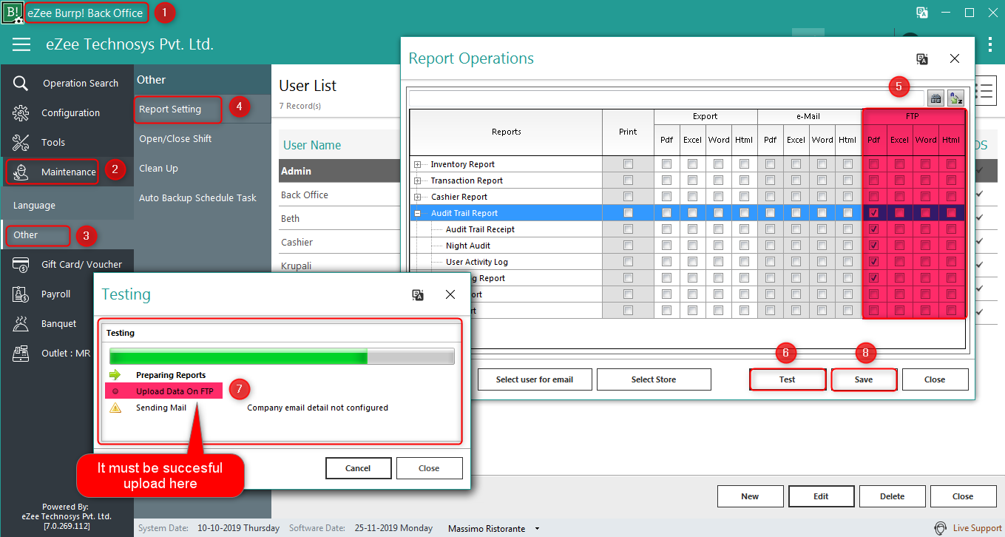This screenshot has width=1005, height=537.
Task: Expand the Inventory Report tree node
Action: pos(417,164)
